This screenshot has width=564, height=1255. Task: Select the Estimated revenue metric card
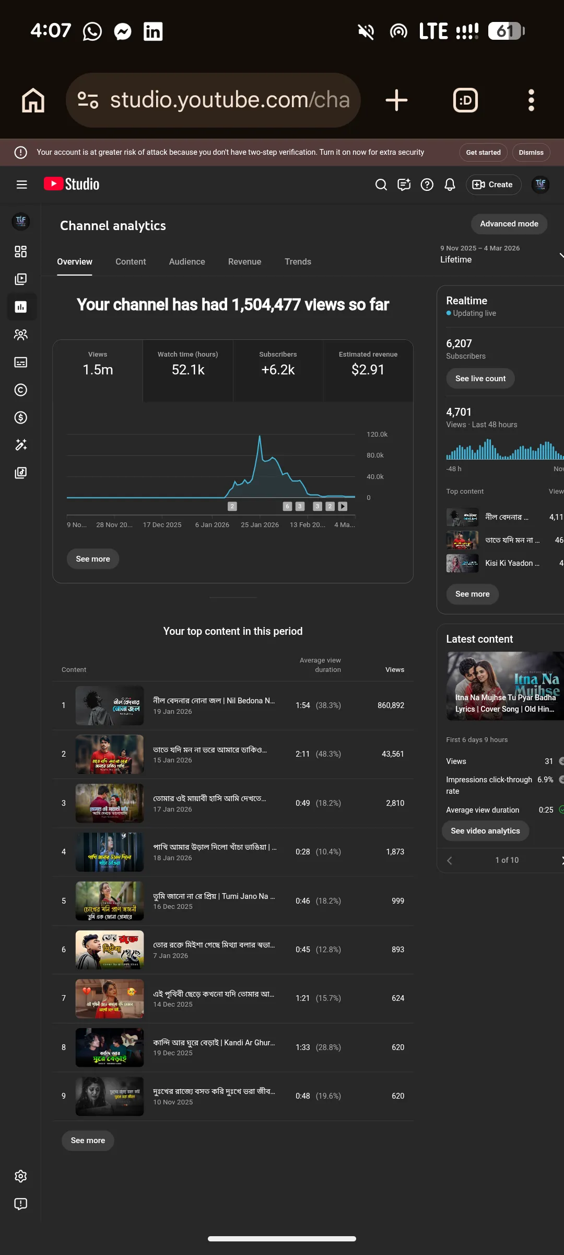pos(368,371)
